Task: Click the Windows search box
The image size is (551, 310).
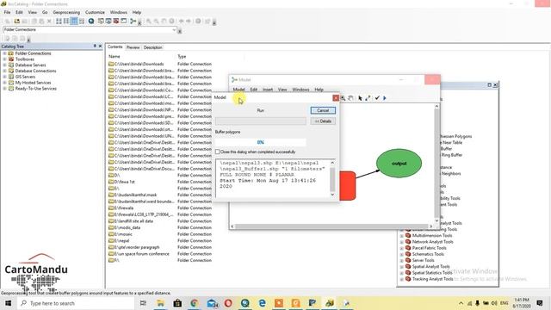Action: pos(76,303)
